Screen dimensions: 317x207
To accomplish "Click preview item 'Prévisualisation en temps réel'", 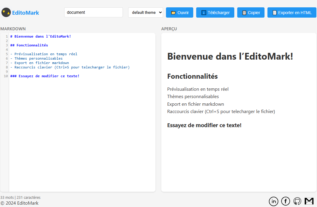I will pos(198,89).
